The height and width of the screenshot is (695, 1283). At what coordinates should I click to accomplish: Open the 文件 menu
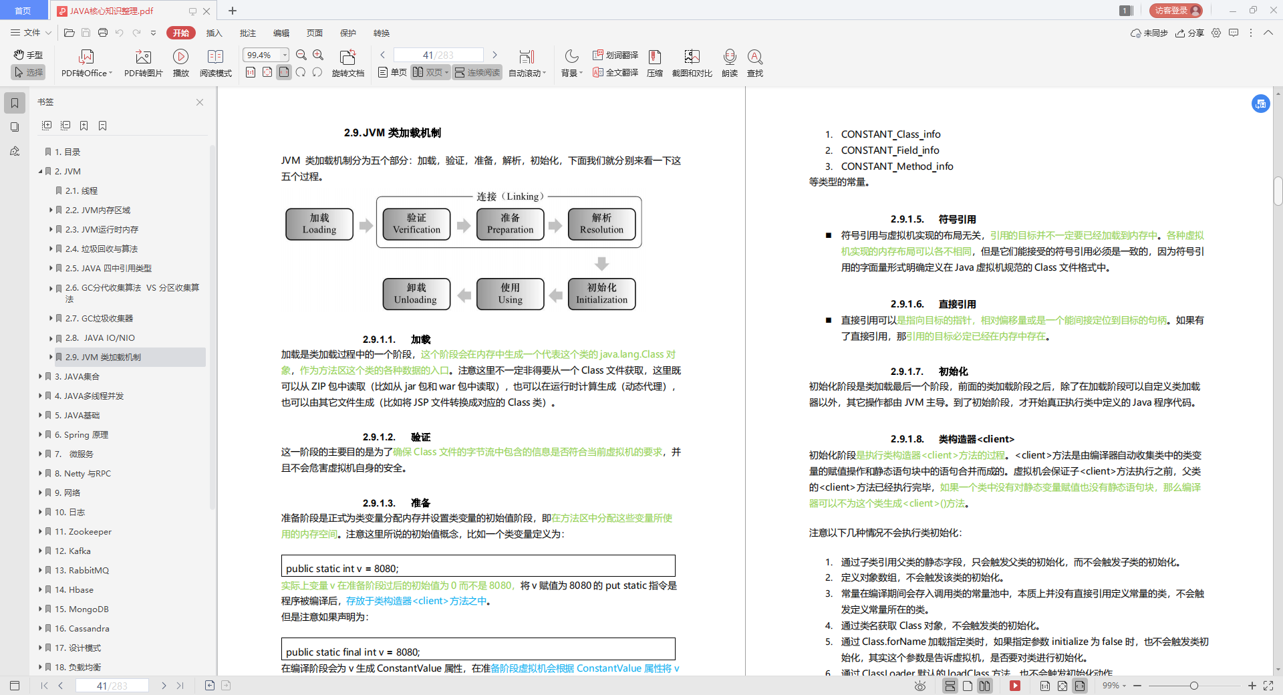pos(29,33)
